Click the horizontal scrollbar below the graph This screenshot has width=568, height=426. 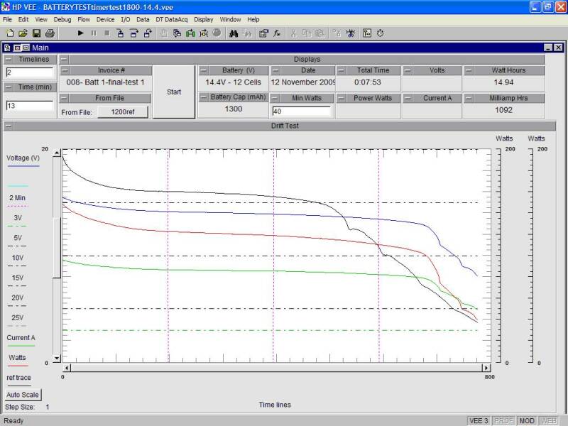click(x=275, y=368)
